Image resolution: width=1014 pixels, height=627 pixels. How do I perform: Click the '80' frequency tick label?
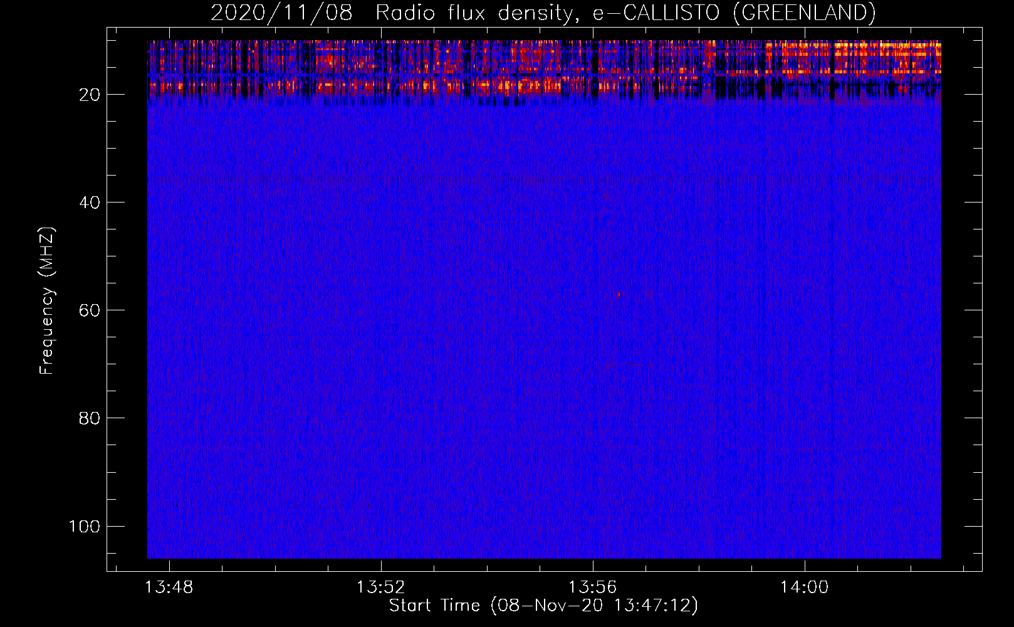(90, 418)
